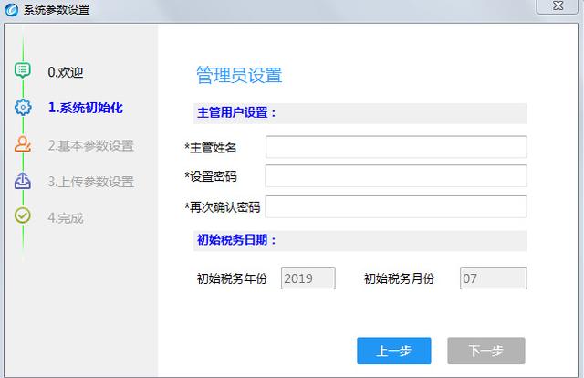Image resolution: width=584 pixels, height=378 pixels.
Task: Select the 0.欢迎 step
Action: [x=66, y=72]
